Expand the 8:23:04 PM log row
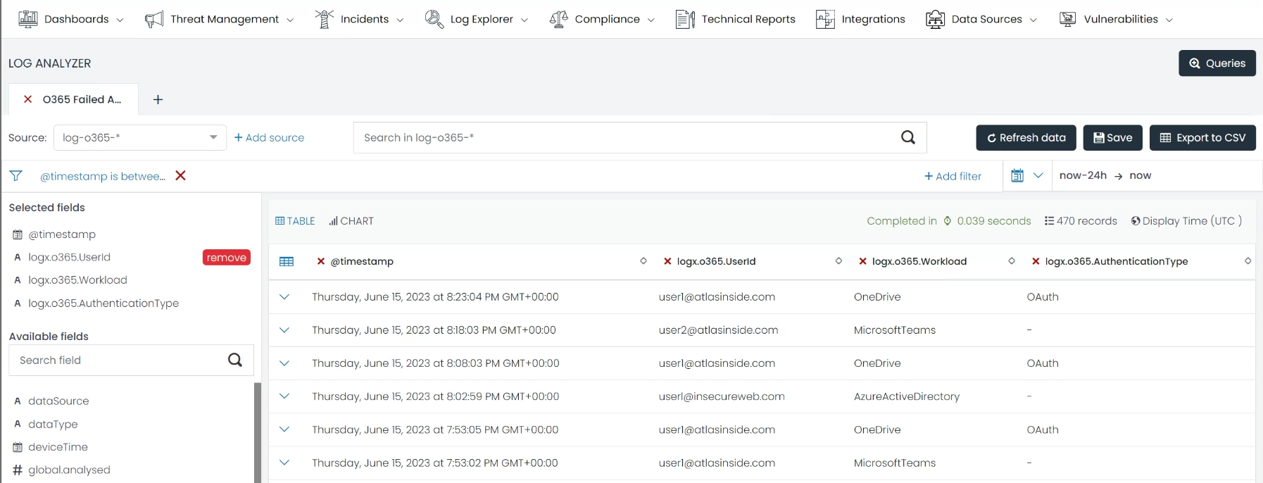Image resolution: width=1263 pixels, height=483 pixels. [284, 297]
